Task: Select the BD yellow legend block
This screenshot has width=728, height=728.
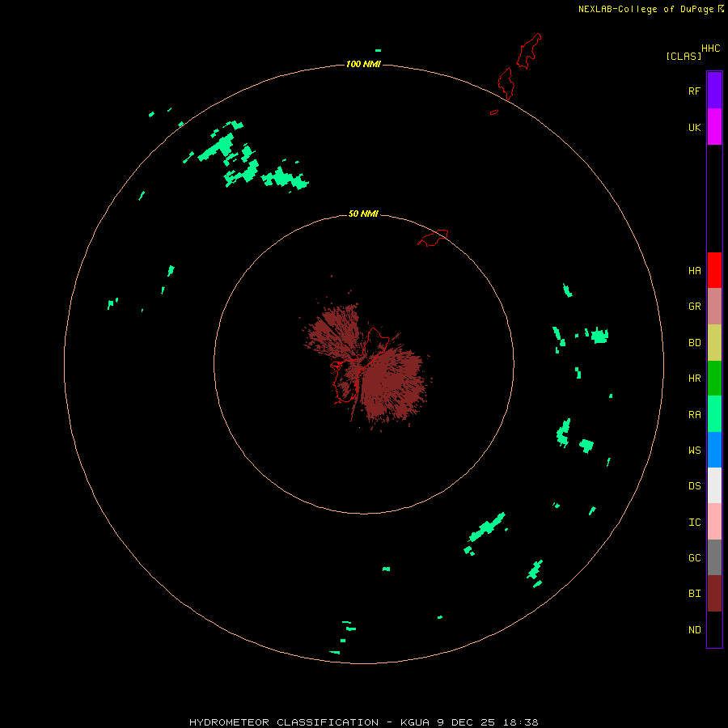Action: point(714,343)
